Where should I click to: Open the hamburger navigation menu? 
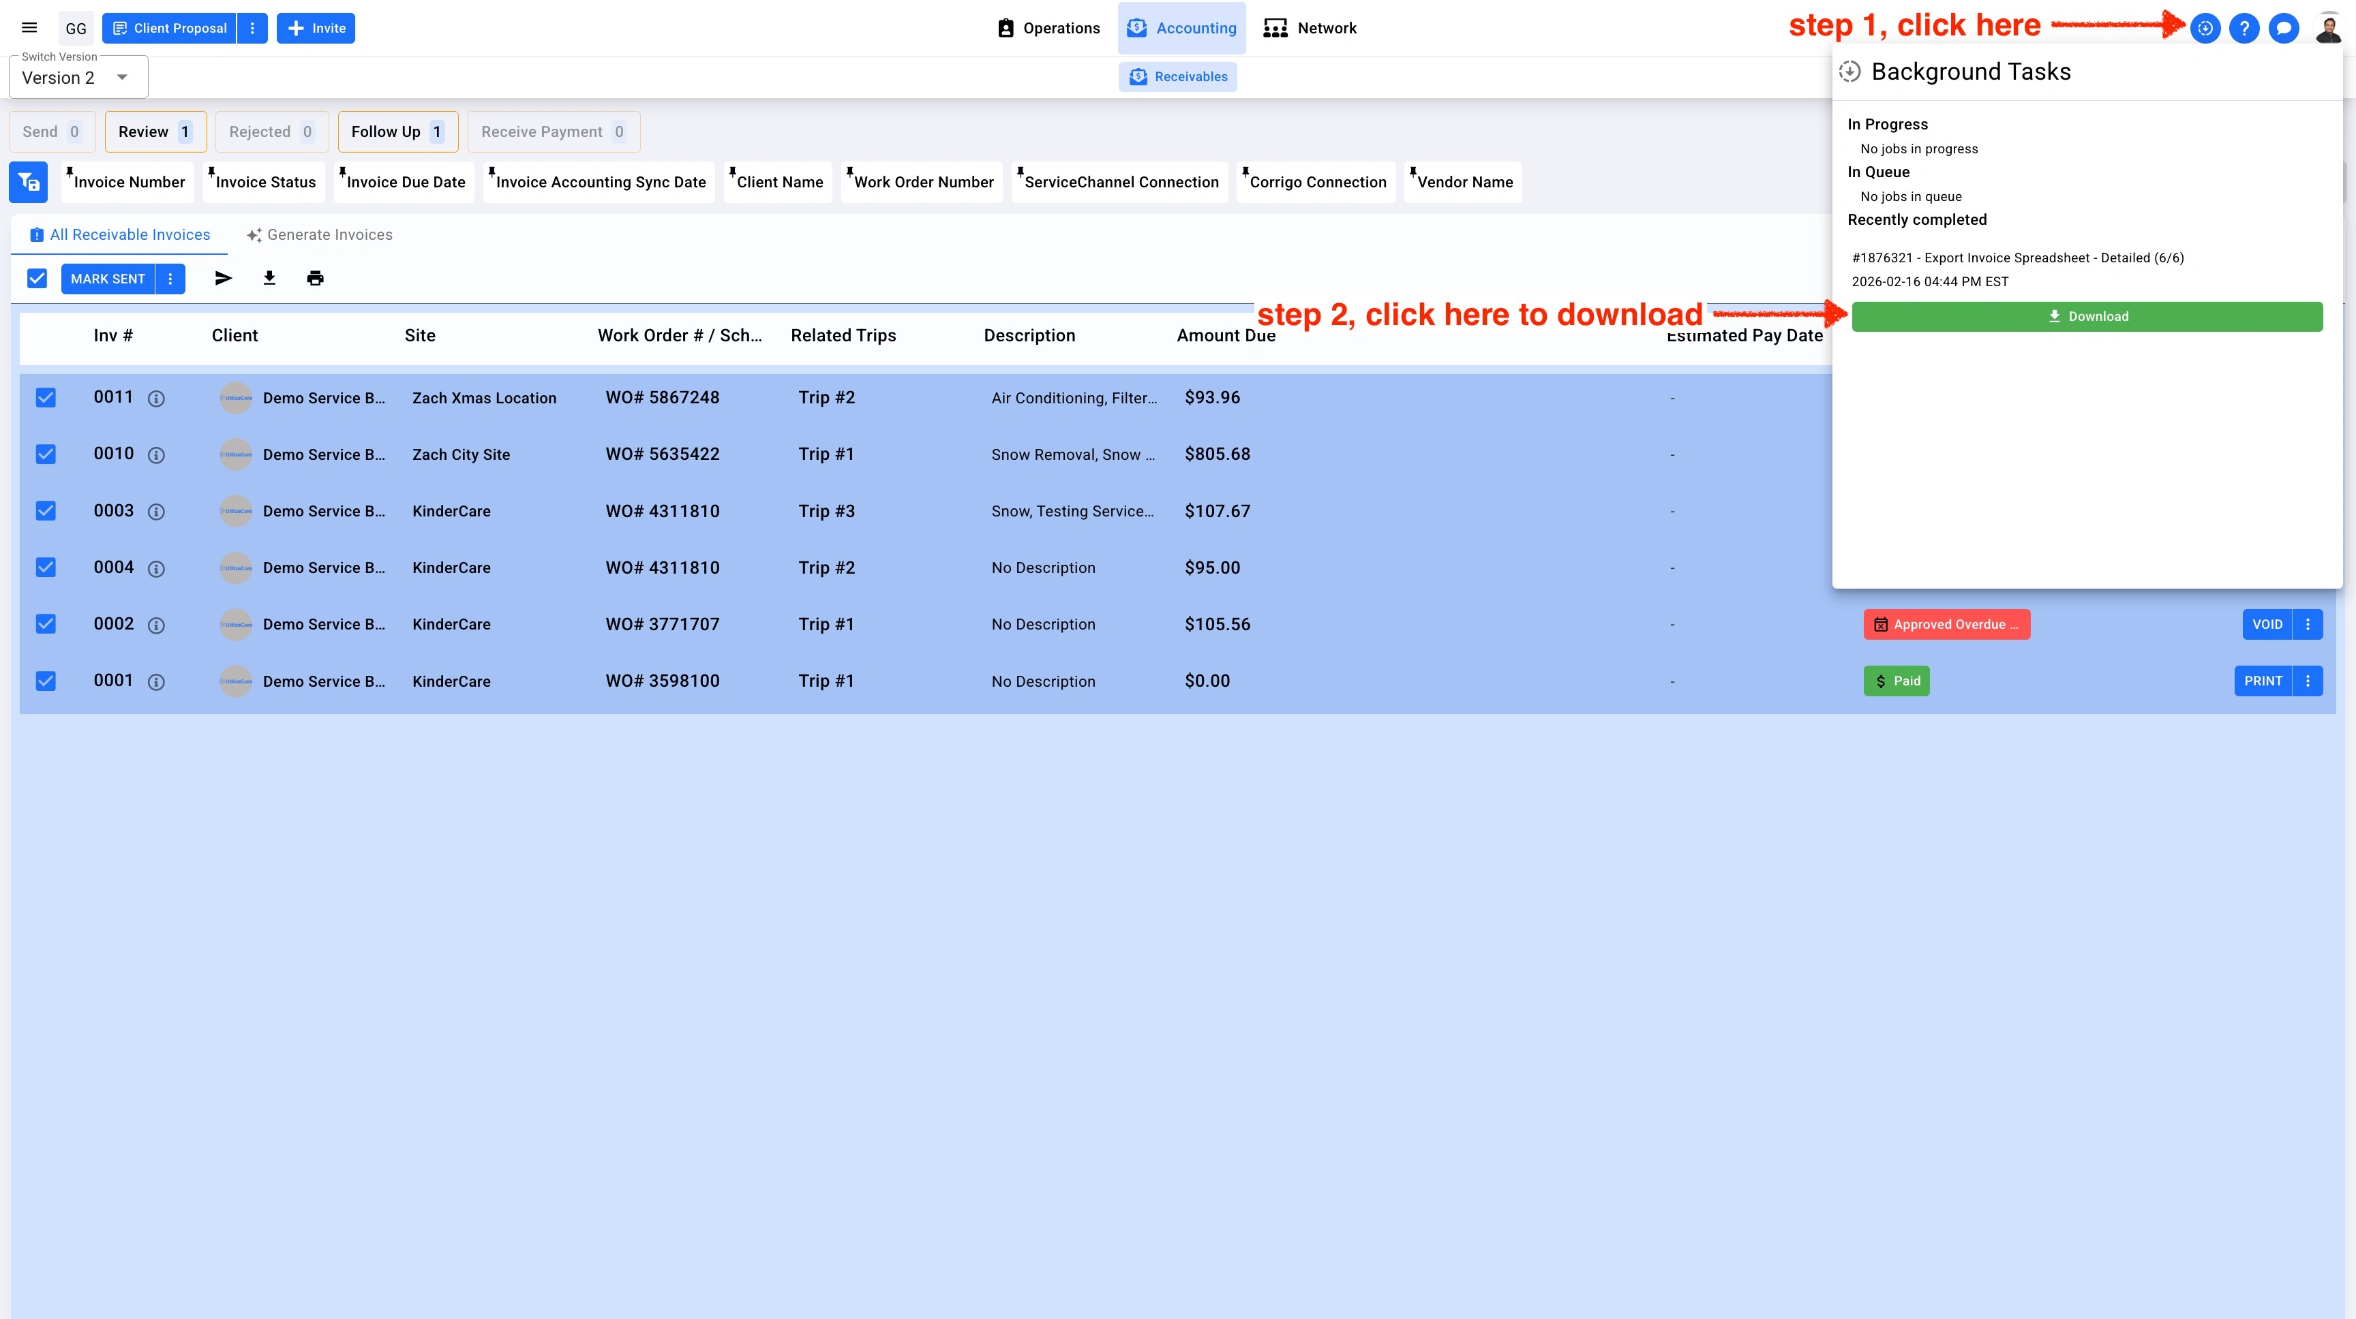(29, 27)
